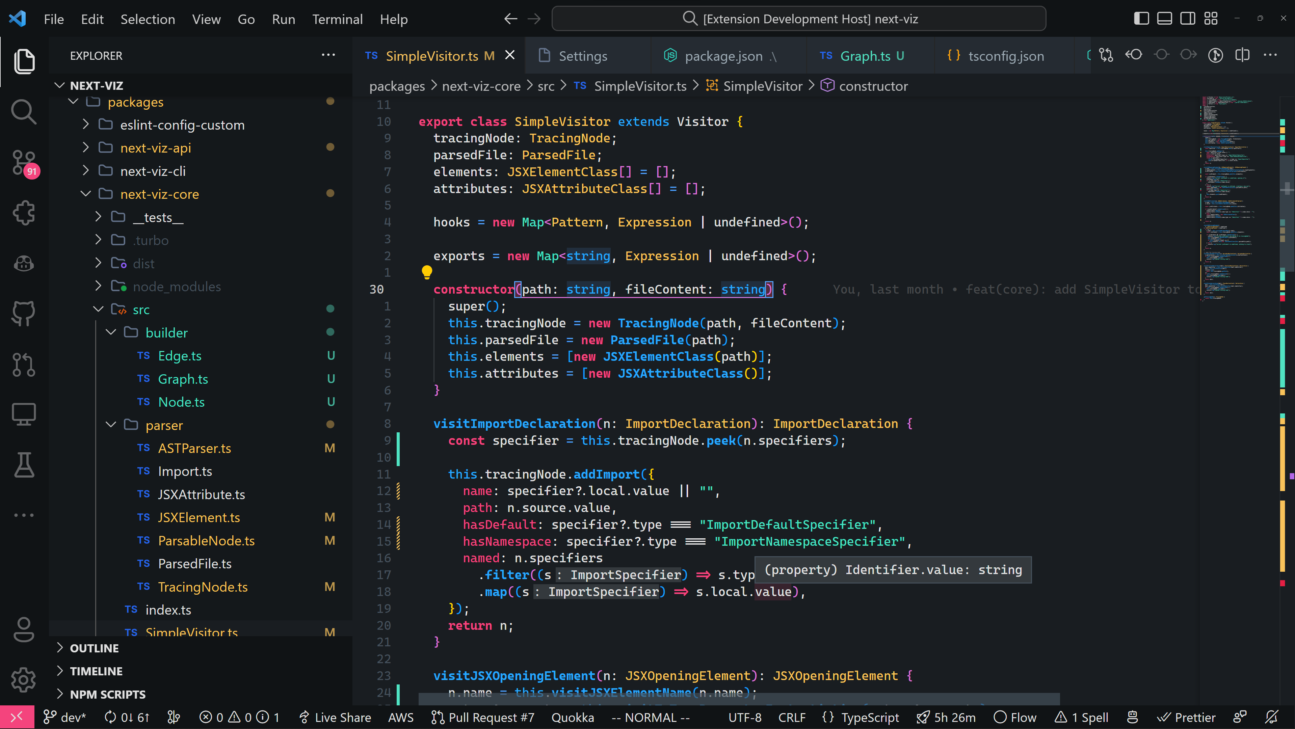Click the split editor right icon
The image size is (1295, 729).
(x=1242, y=55)
